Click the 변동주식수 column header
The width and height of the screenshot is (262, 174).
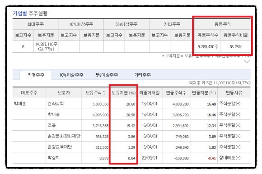click(176, 93)
